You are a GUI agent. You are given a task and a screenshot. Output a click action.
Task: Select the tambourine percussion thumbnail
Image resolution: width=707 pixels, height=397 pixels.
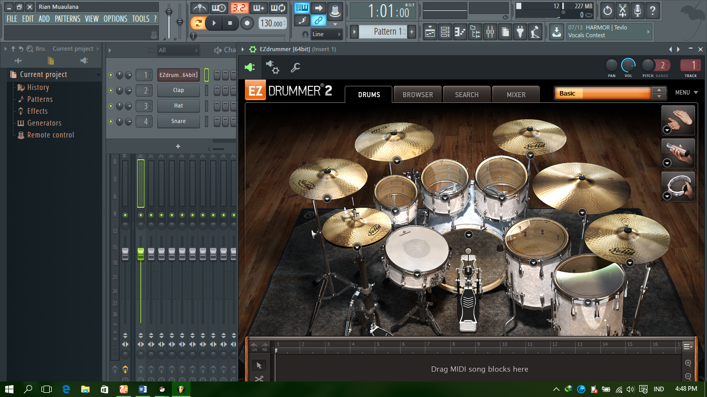pos(678,187)
